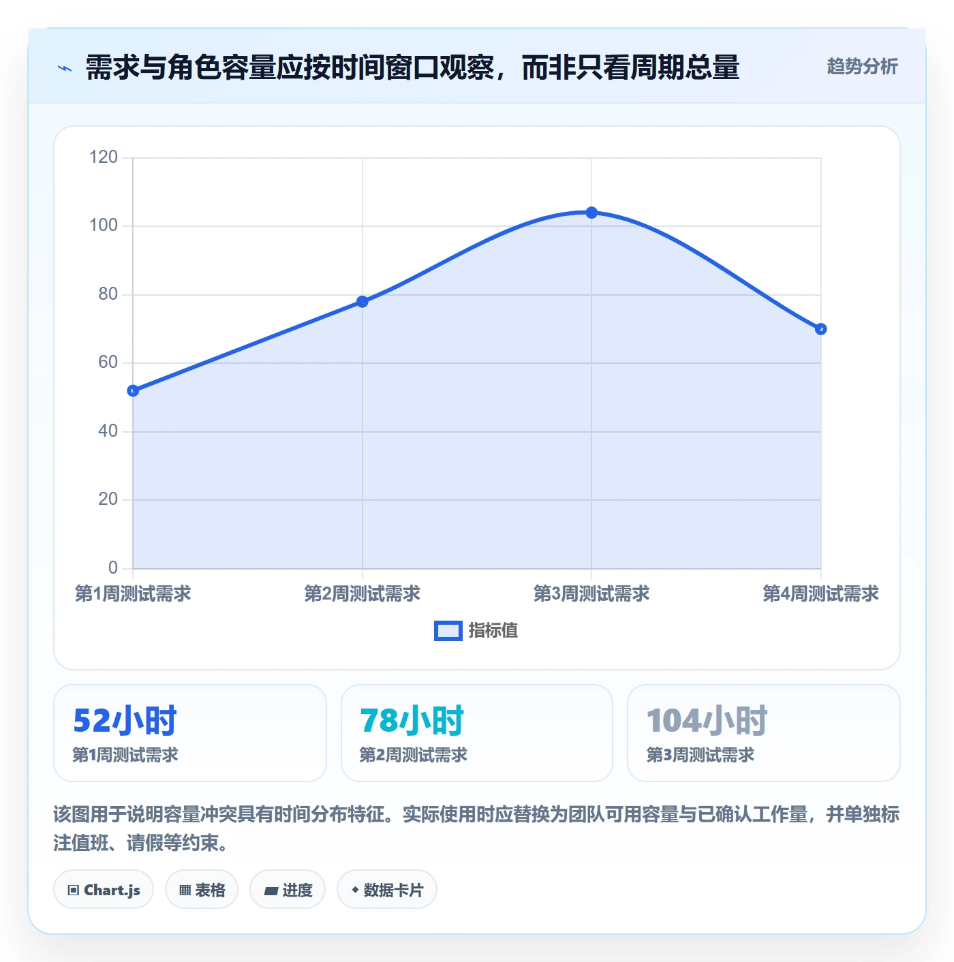This screenshot has height=962, width=954.
Task: Click the lightning bolt icon in header
Action: tap(65, 68)
